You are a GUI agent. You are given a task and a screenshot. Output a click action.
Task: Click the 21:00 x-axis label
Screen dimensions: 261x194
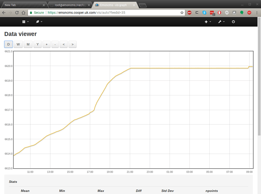pyautogui.click(x=130, y=172)
